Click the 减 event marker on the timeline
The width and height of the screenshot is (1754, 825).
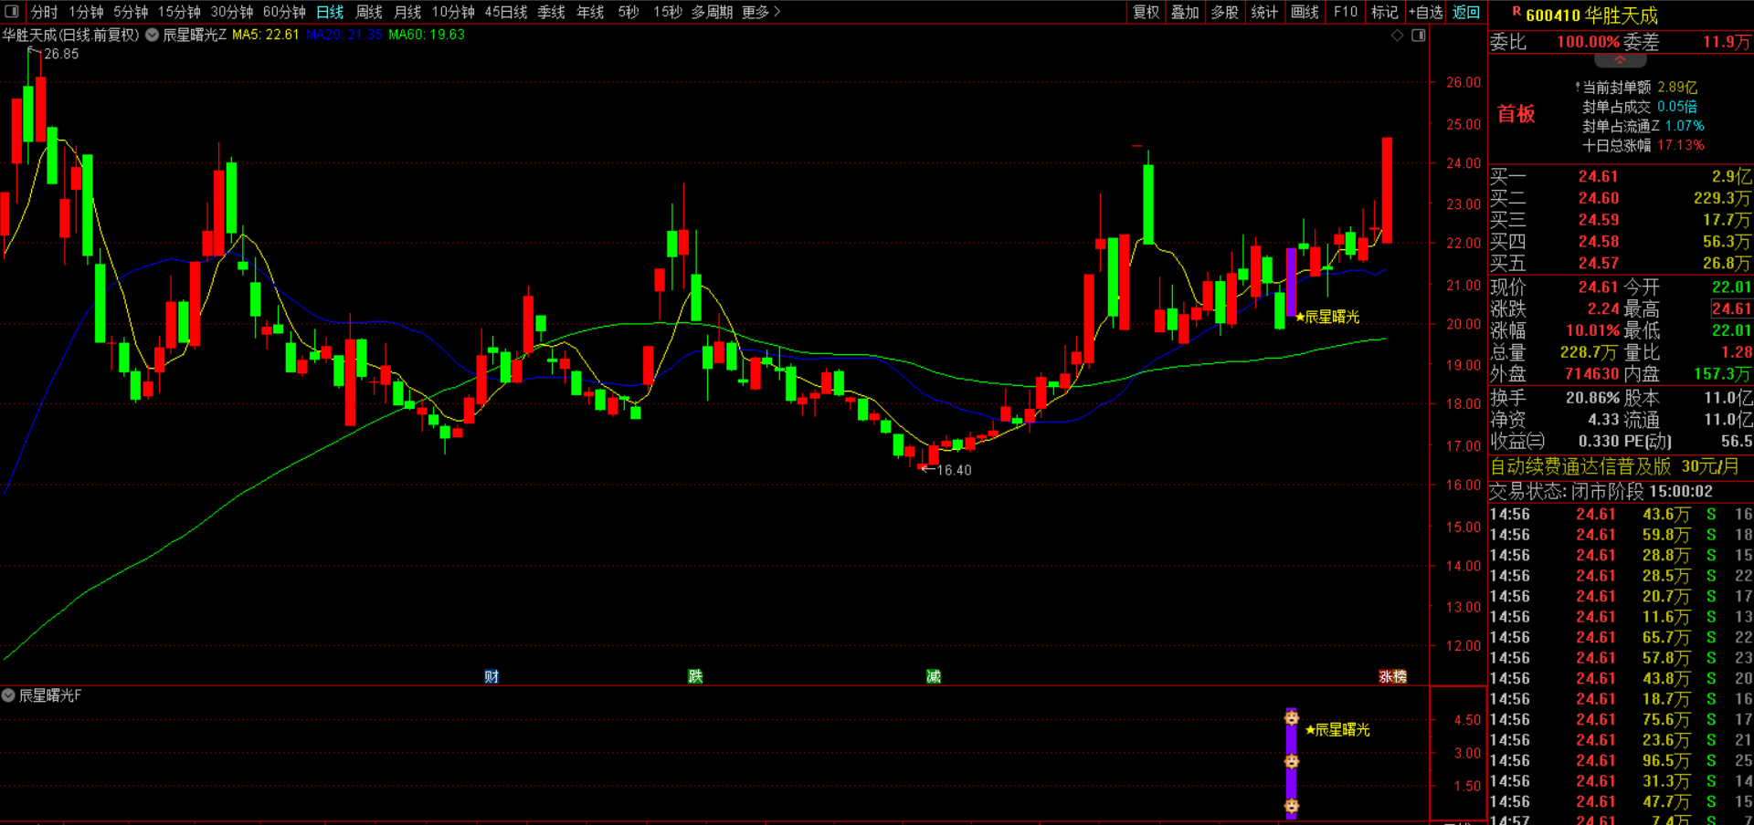[934, 676]
